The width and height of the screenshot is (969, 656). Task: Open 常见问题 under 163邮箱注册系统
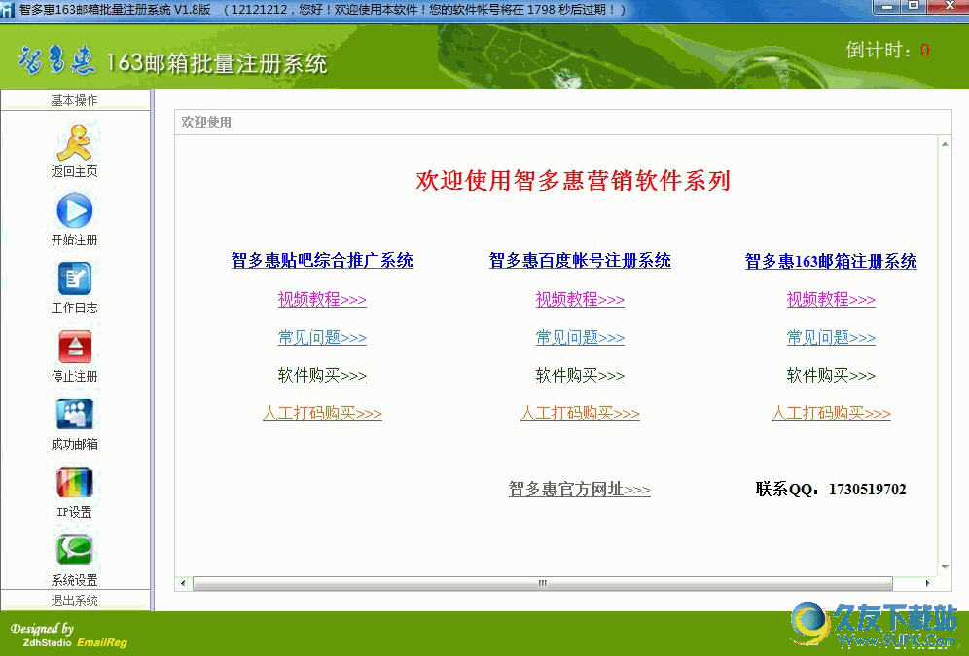click(831, 338)
